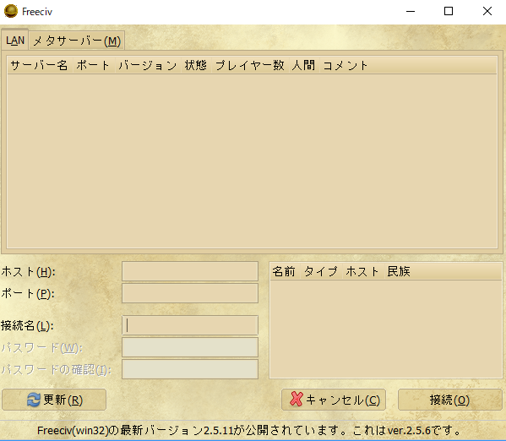Image resolution: width=506 pixels, height=441 pixels.
Task: Click the バージョン column header
Action: [x=148, y=66]
